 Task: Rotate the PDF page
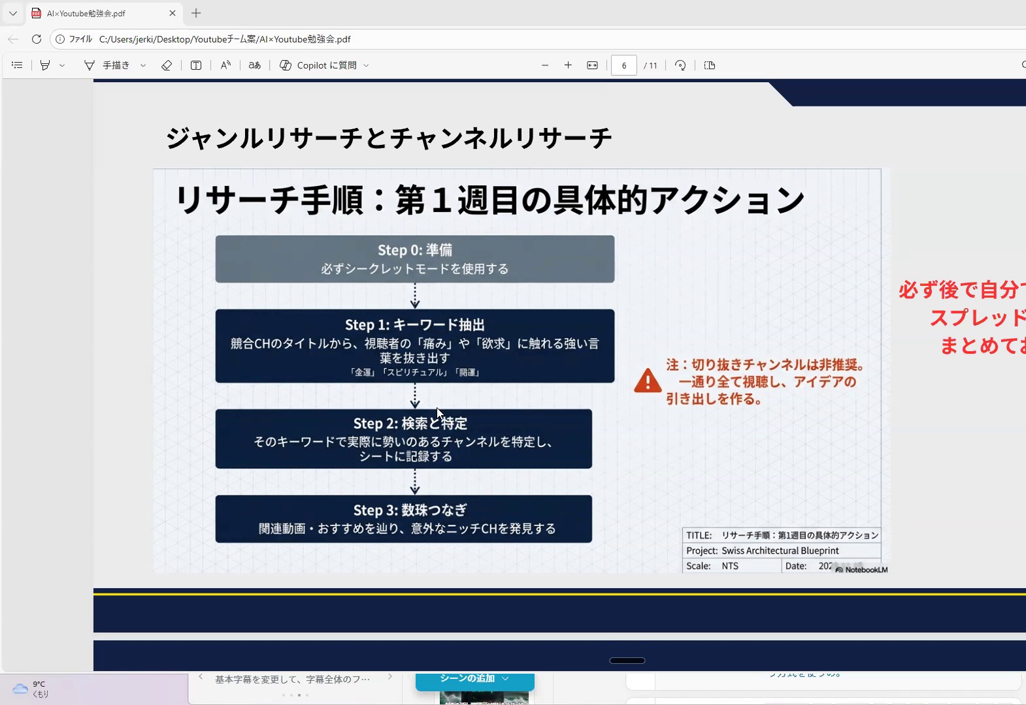tap(680, 65)
